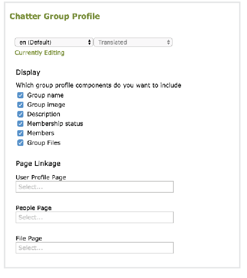
Task: Toggle the Members checkbox
Action: [21, 133]
